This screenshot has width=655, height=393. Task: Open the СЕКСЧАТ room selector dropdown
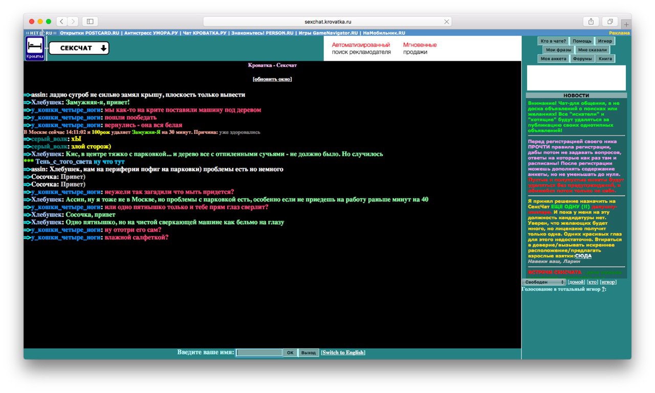point(79,48)
